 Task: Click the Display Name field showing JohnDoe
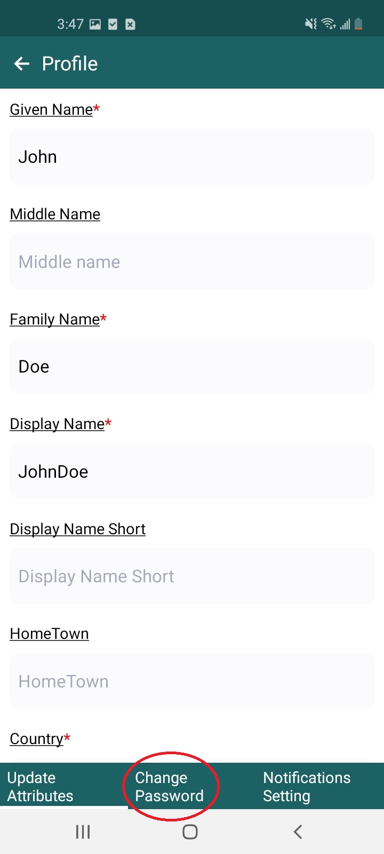pos(192,471)
